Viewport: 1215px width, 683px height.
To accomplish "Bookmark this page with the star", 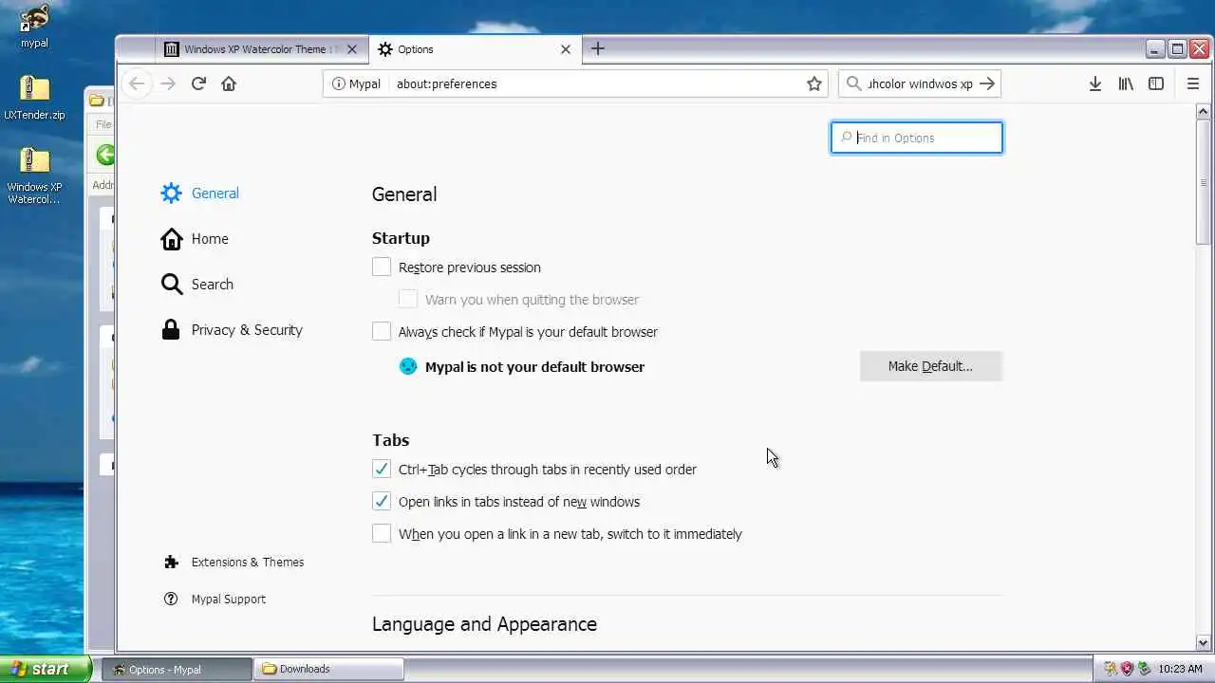I will [814, 83].
